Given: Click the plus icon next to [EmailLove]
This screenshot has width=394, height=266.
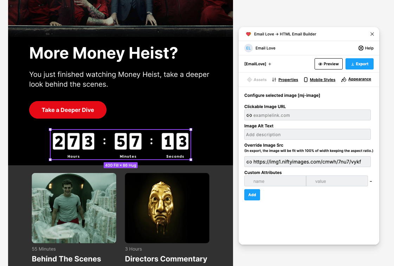Looking at the screenshot, I should [270, 64].
